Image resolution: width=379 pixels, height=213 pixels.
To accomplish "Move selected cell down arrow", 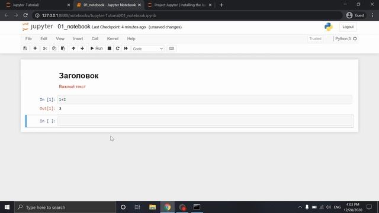I will tap(82, 49).
